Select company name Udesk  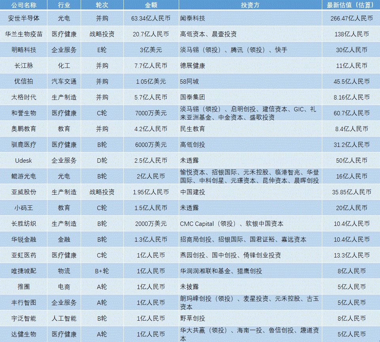click(23, 160)
